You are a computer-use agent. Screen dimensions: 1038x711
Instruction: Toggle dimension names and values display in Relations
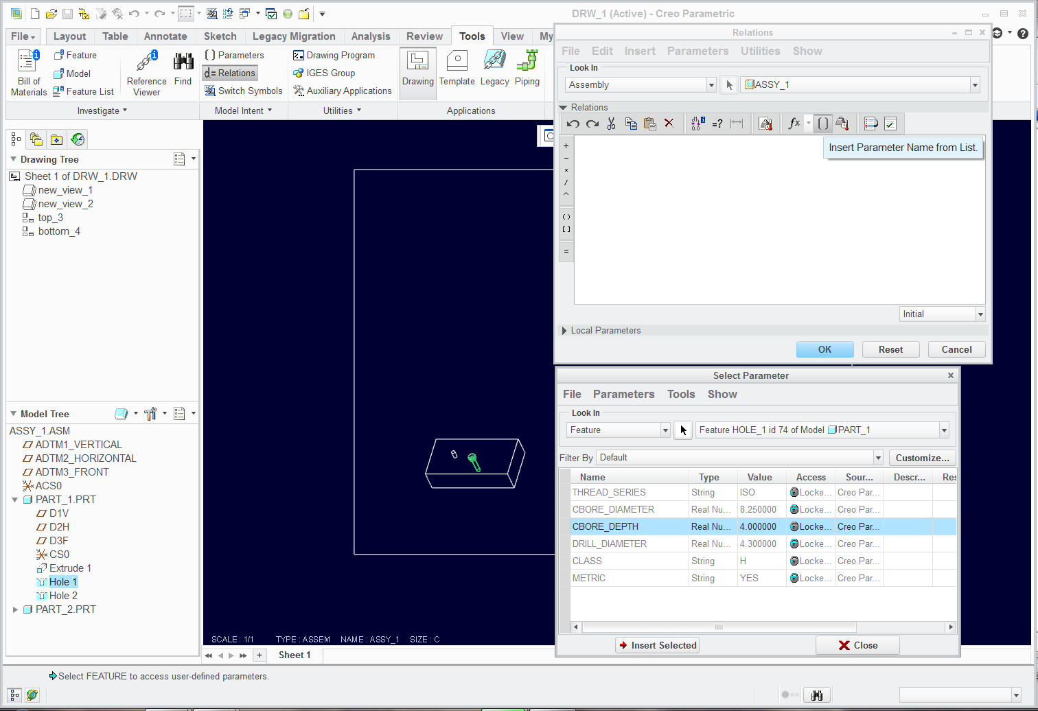(x=697, y=124)
